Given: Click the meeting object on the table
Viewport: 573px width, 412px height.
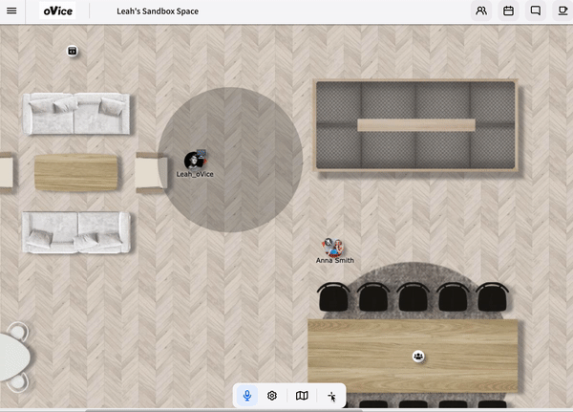Looking at the screenshot, I should click(418, 356).
